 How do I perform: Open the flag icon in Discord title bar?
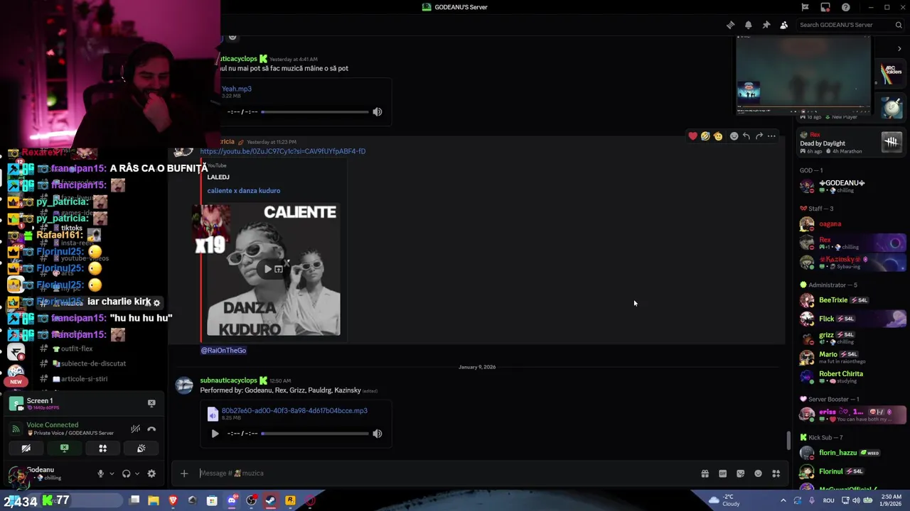pos(805,7)
